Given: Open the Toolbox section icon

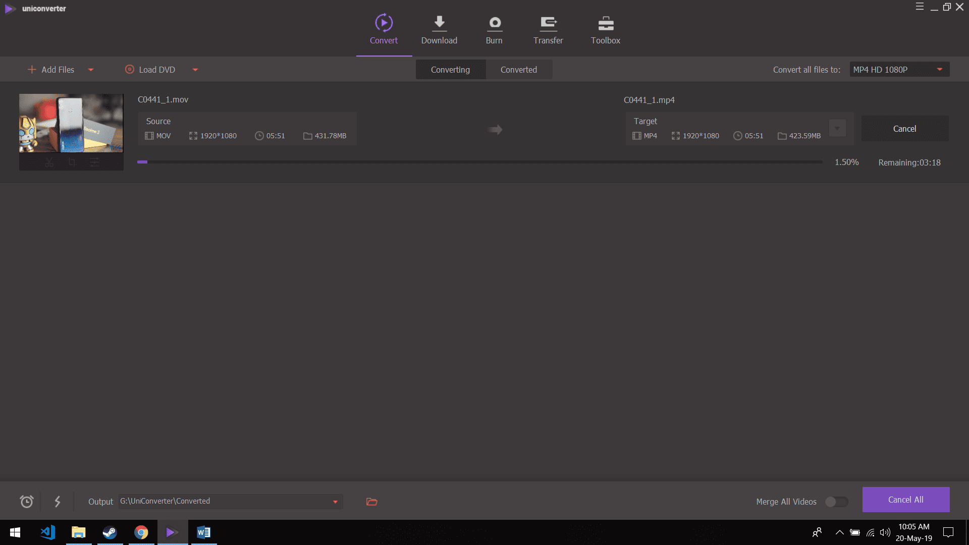Looking at the screenshot, I should tap(606, 23).
